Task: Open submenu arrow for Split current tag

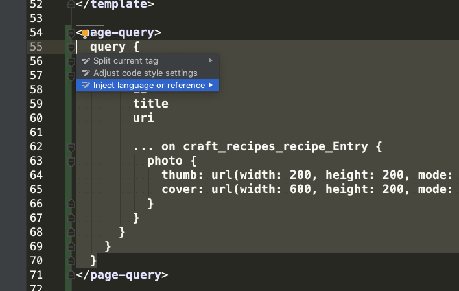Action: pyautogui.click(x=210, y=60)
